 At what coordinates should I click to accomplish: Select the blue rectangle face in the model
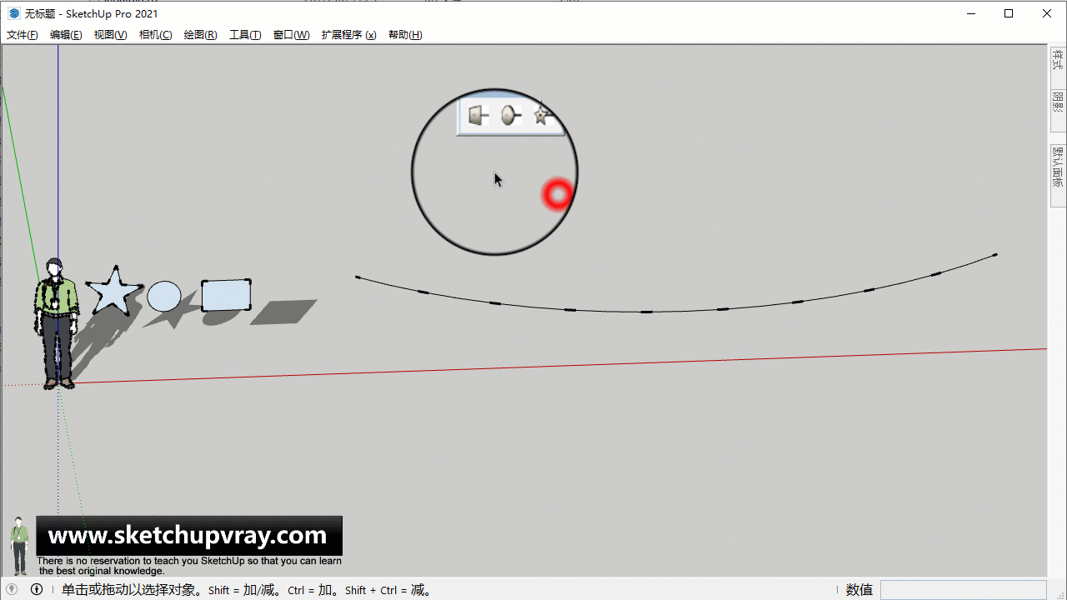pos(226,295)
